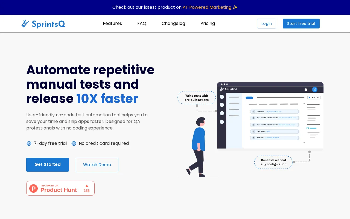View the Pricing page
Viewport: 350px width, 219px height.
pyautogui.click(x=208, y=24)
